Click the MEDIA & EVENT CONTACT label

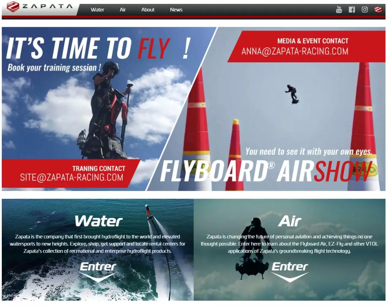[313, 41]
